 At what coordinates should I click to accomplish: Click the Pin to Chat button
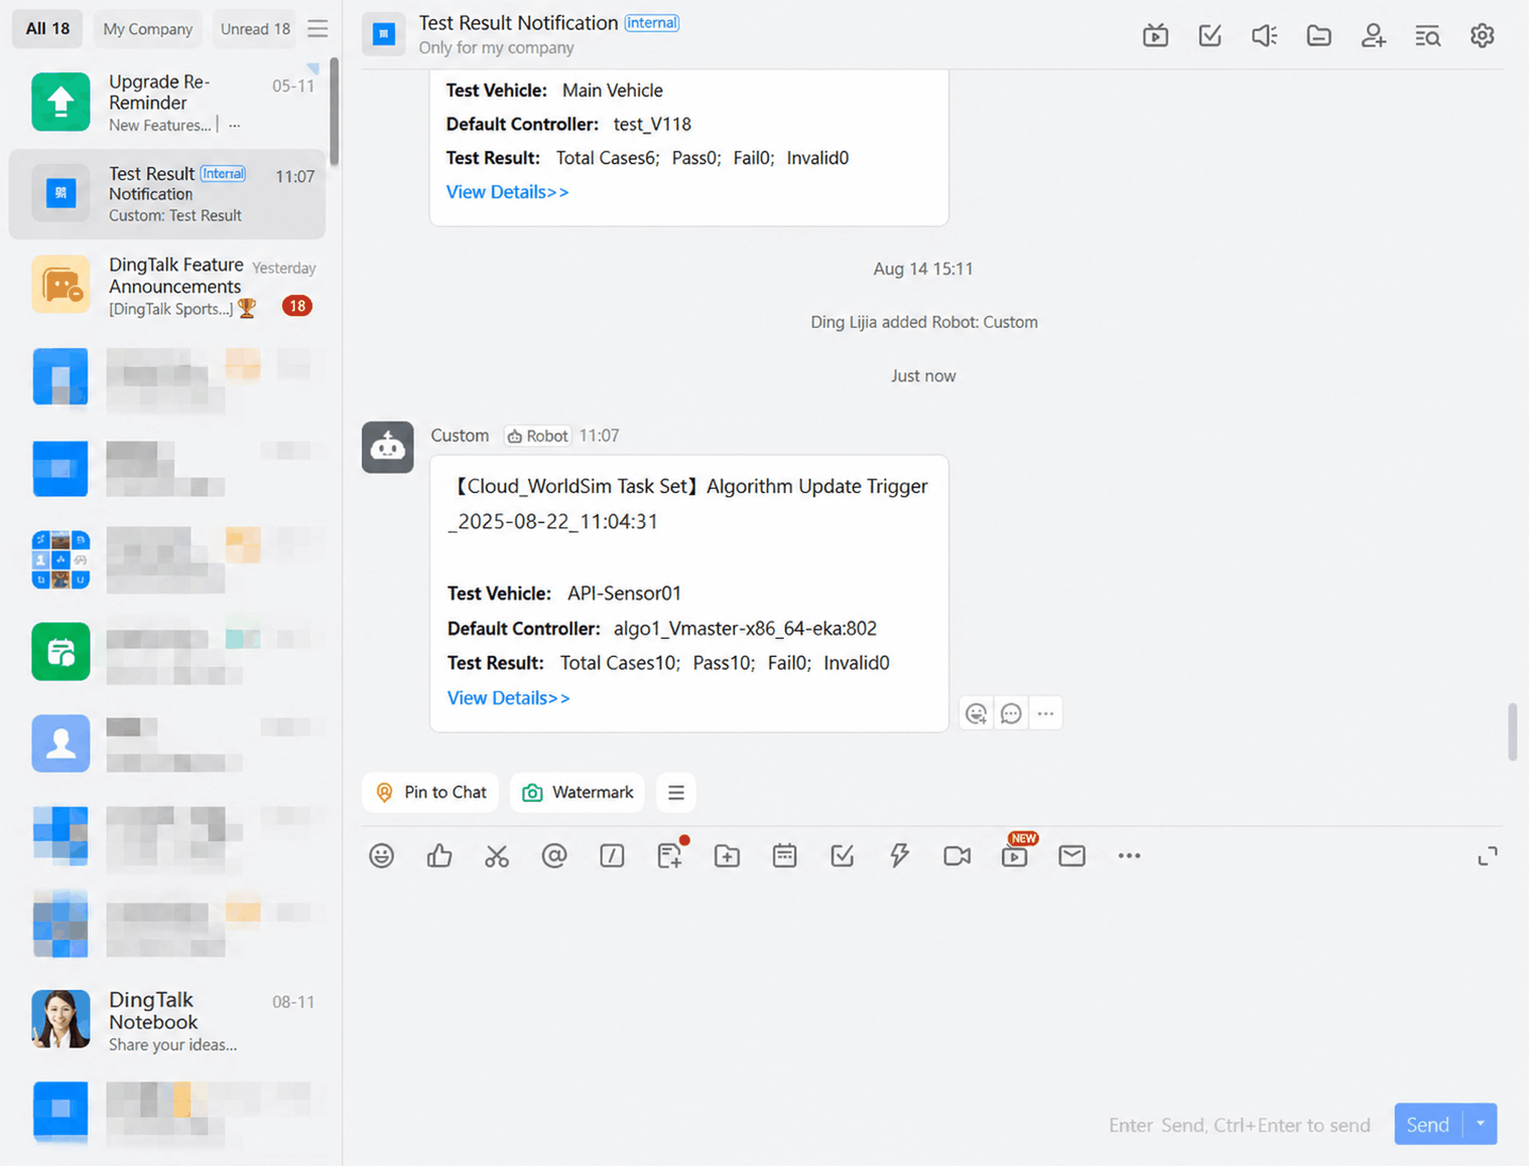pos(431,793)
